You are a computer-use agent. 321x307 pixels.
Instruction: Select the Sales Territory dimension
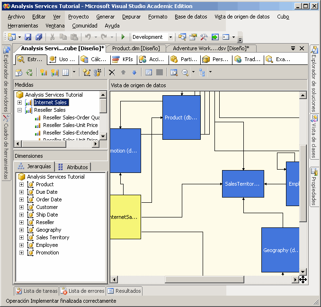(x=53, y=237)
